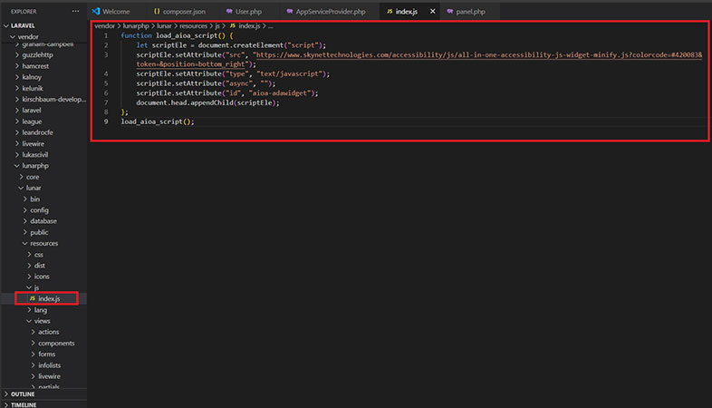
Task: Click the PHP icon on User.php tab
Action: (x=227, y=11)
